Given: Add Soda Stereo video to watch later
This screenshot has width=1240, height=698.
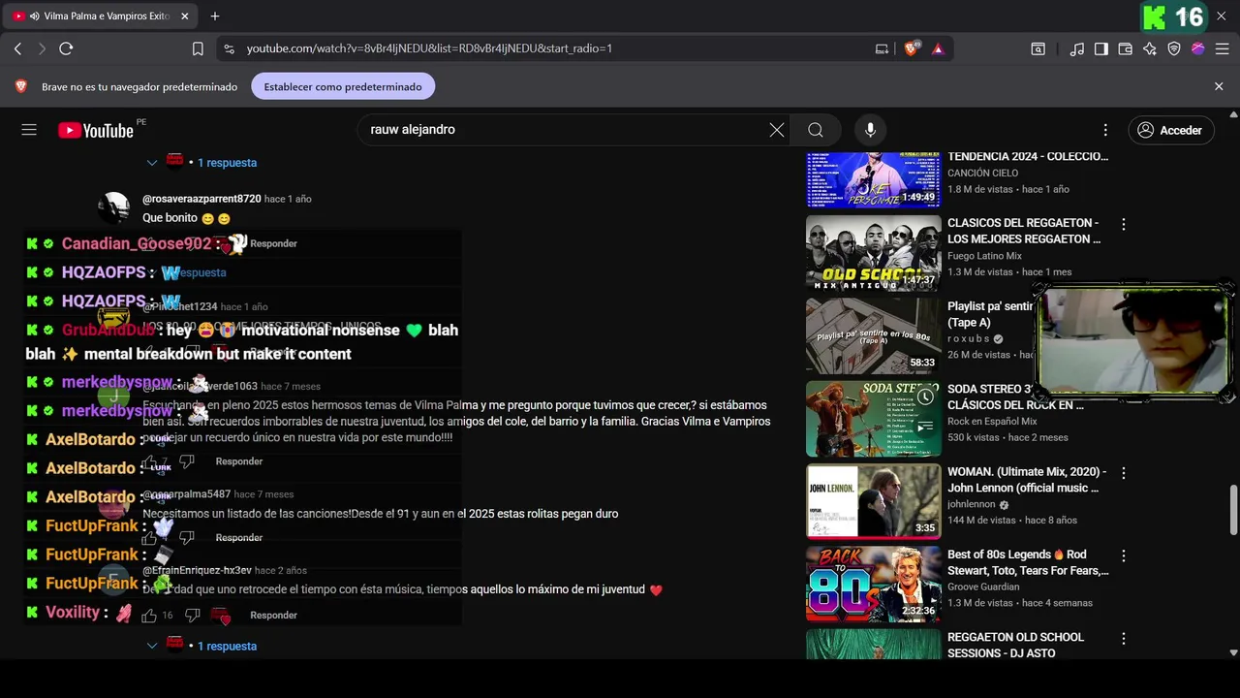Looking at the screenshot, I should point(926,397).
